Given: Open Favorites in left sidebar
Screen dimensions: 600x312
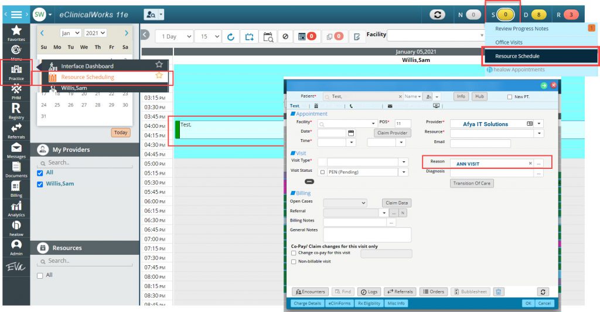Looking at the screenshot, I should click(16, 33).
